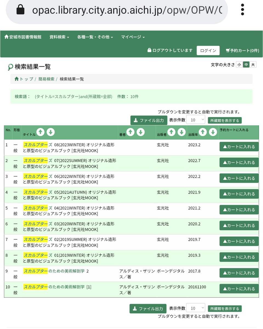Expand 各種一覧・その他 menu
The image size is (263, 329).
coord(95,37)
